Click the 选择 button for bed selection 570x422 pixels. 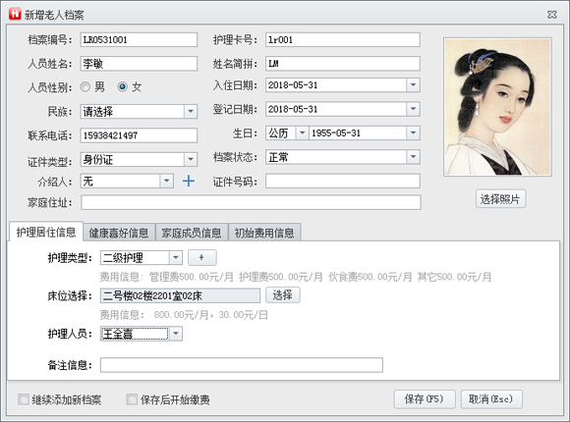coord(282,294)
